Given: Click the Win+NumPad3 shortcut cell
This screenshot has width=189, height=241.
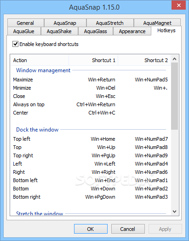Looking at the screenshot, I should pos(151,197).
